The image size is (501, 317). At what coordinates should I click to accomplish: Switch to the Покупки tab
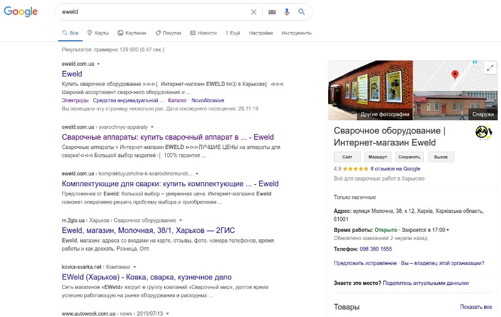coord(168,33)
